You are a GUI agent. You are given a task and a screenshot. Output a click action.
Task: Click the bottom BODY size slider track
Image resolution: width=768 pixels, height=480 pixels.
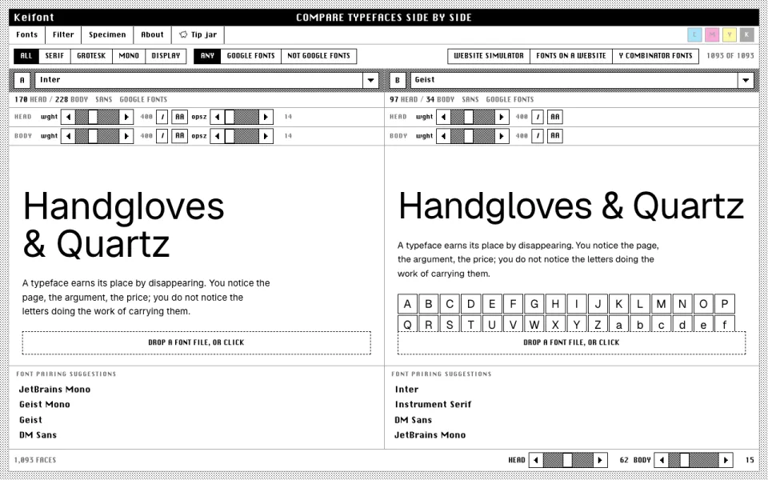point(694,461)
